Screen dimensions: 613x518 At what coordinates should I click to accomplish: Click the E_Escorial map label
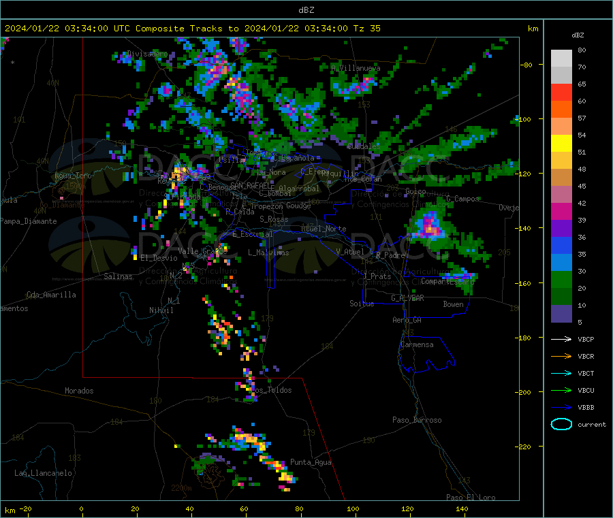tap(253, 234)
